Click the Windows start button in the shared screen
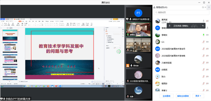 pyautogui.click(x=2, y=86)
